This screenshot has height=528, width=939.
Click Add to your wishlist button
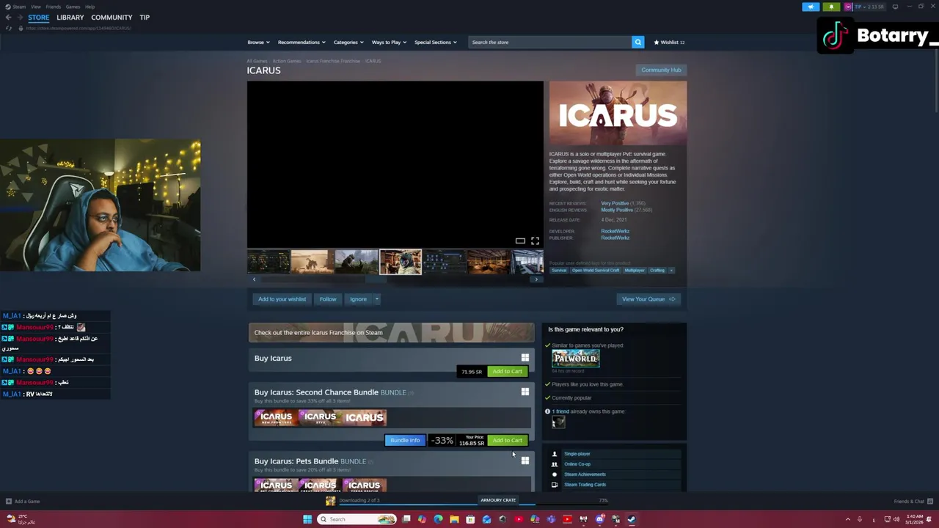tap(282, 299)
